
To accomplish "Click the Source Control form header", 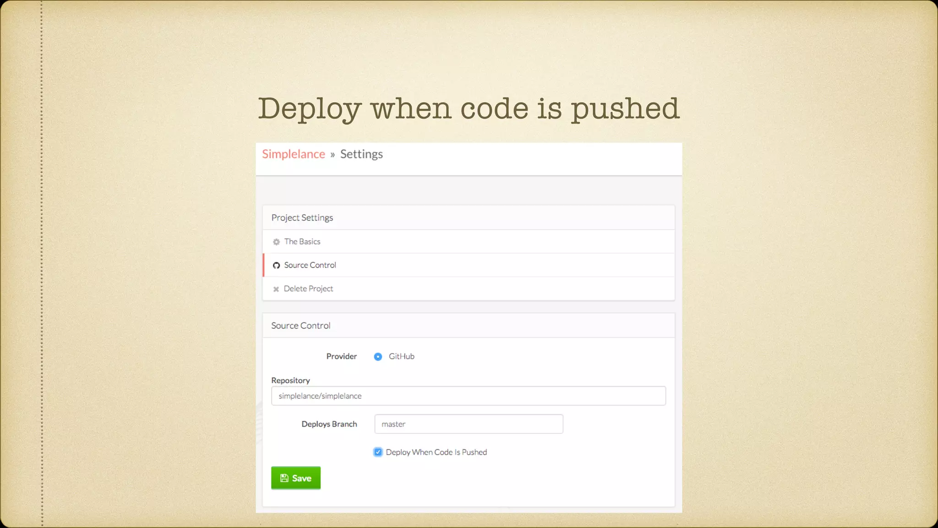I will (469, 325).
